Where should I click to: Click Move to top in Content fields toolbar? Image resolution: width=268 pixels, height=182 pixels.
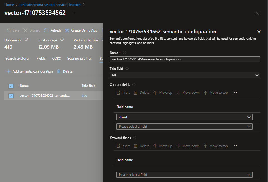pyautogui.click(x=215, y=93)
